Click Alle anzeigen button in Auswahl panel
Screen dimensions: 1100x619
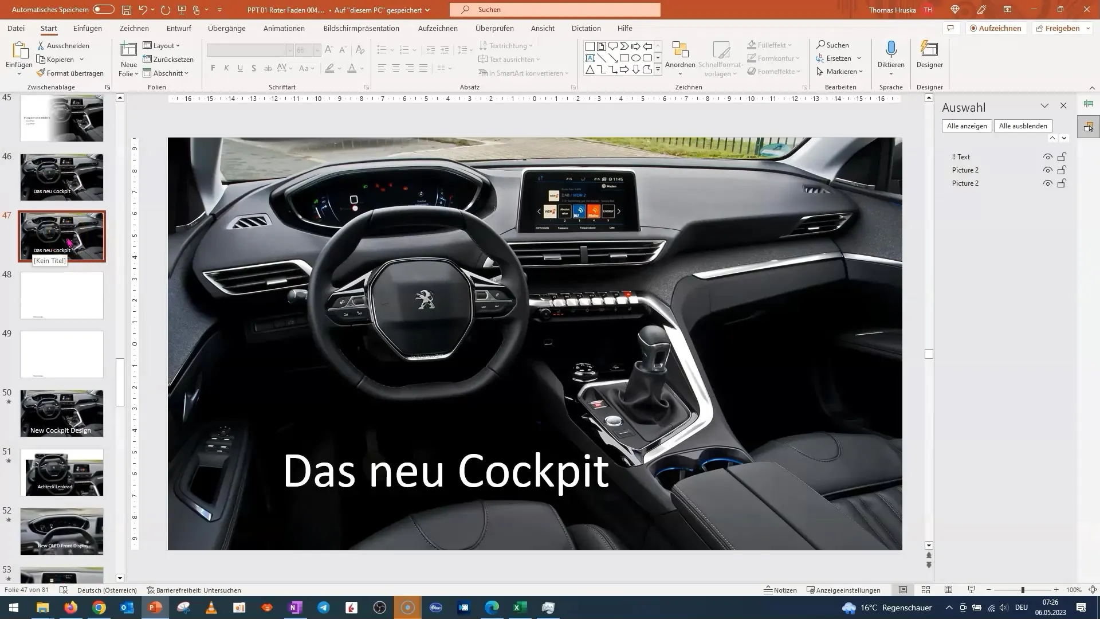click(x=967, y=126)
